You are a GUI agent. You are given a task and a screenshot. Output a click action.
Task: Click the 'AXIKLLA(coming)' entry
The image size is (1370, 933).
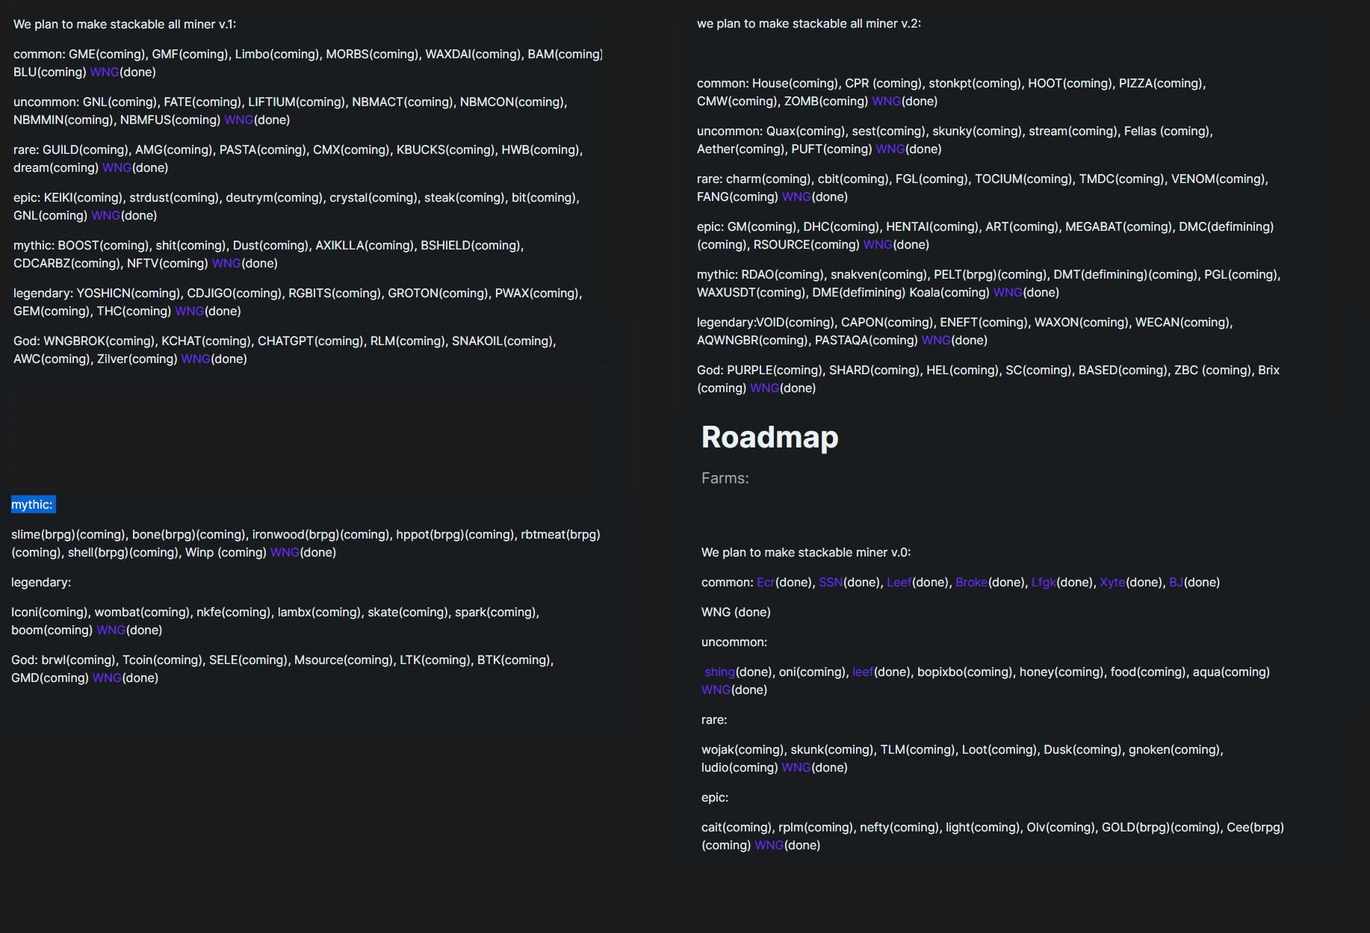pyautogui.click(x=365, y=246)
